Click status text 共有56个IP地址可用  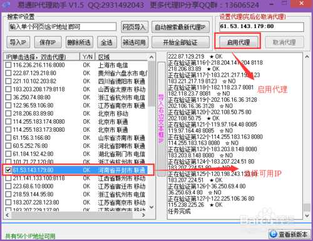(x=30, y=236)
